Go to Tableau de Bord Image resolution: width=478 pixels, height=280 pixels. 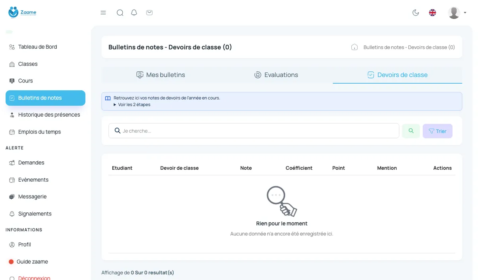37,47
